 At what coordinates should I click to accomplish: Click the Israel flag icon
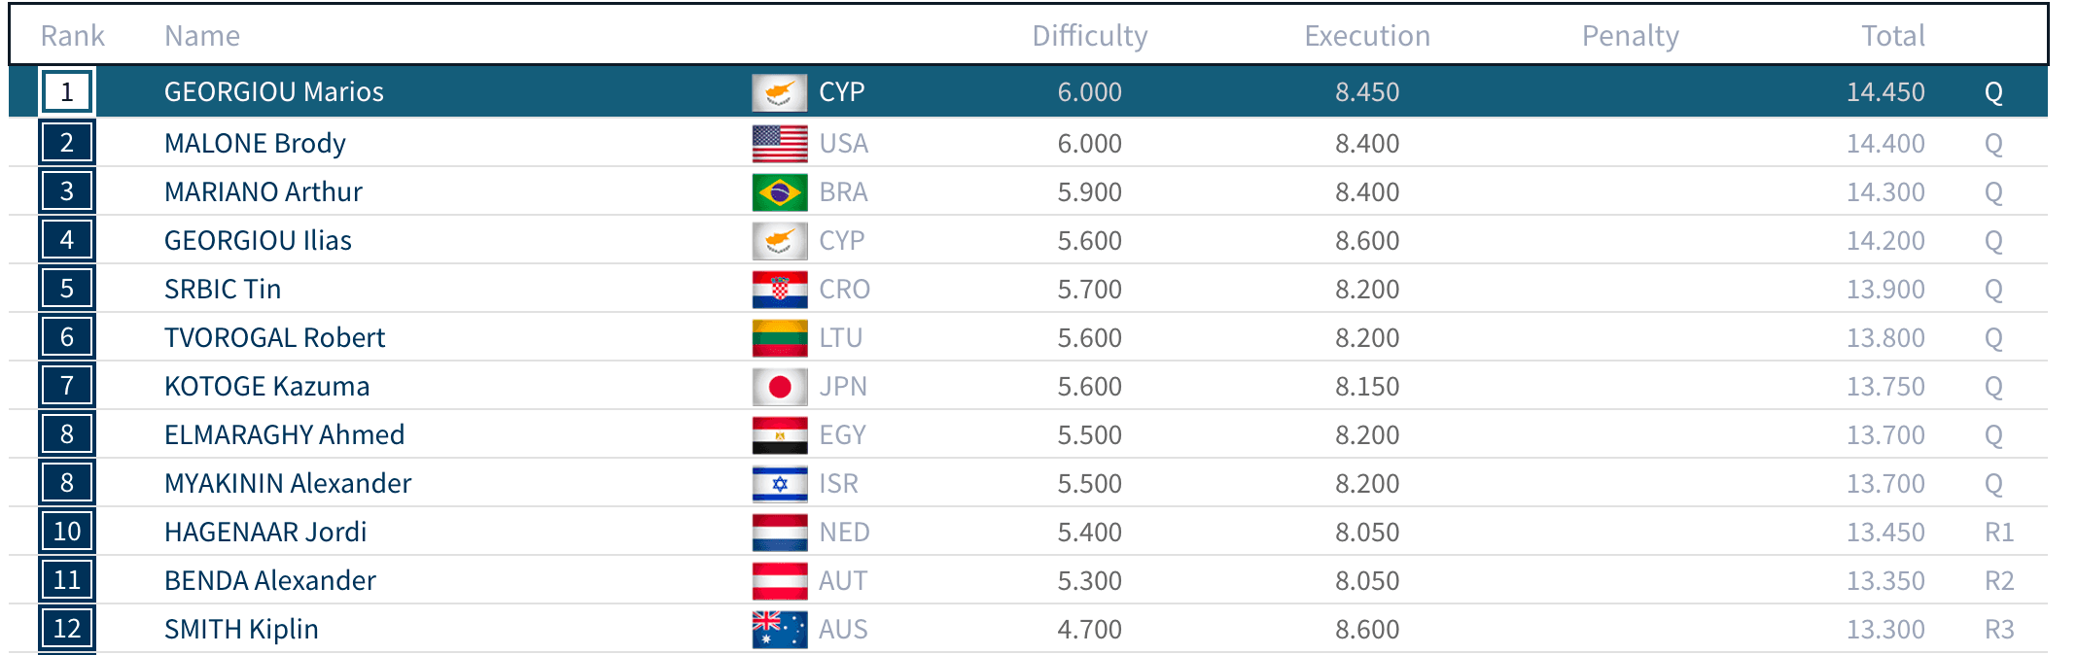(779, 484)
